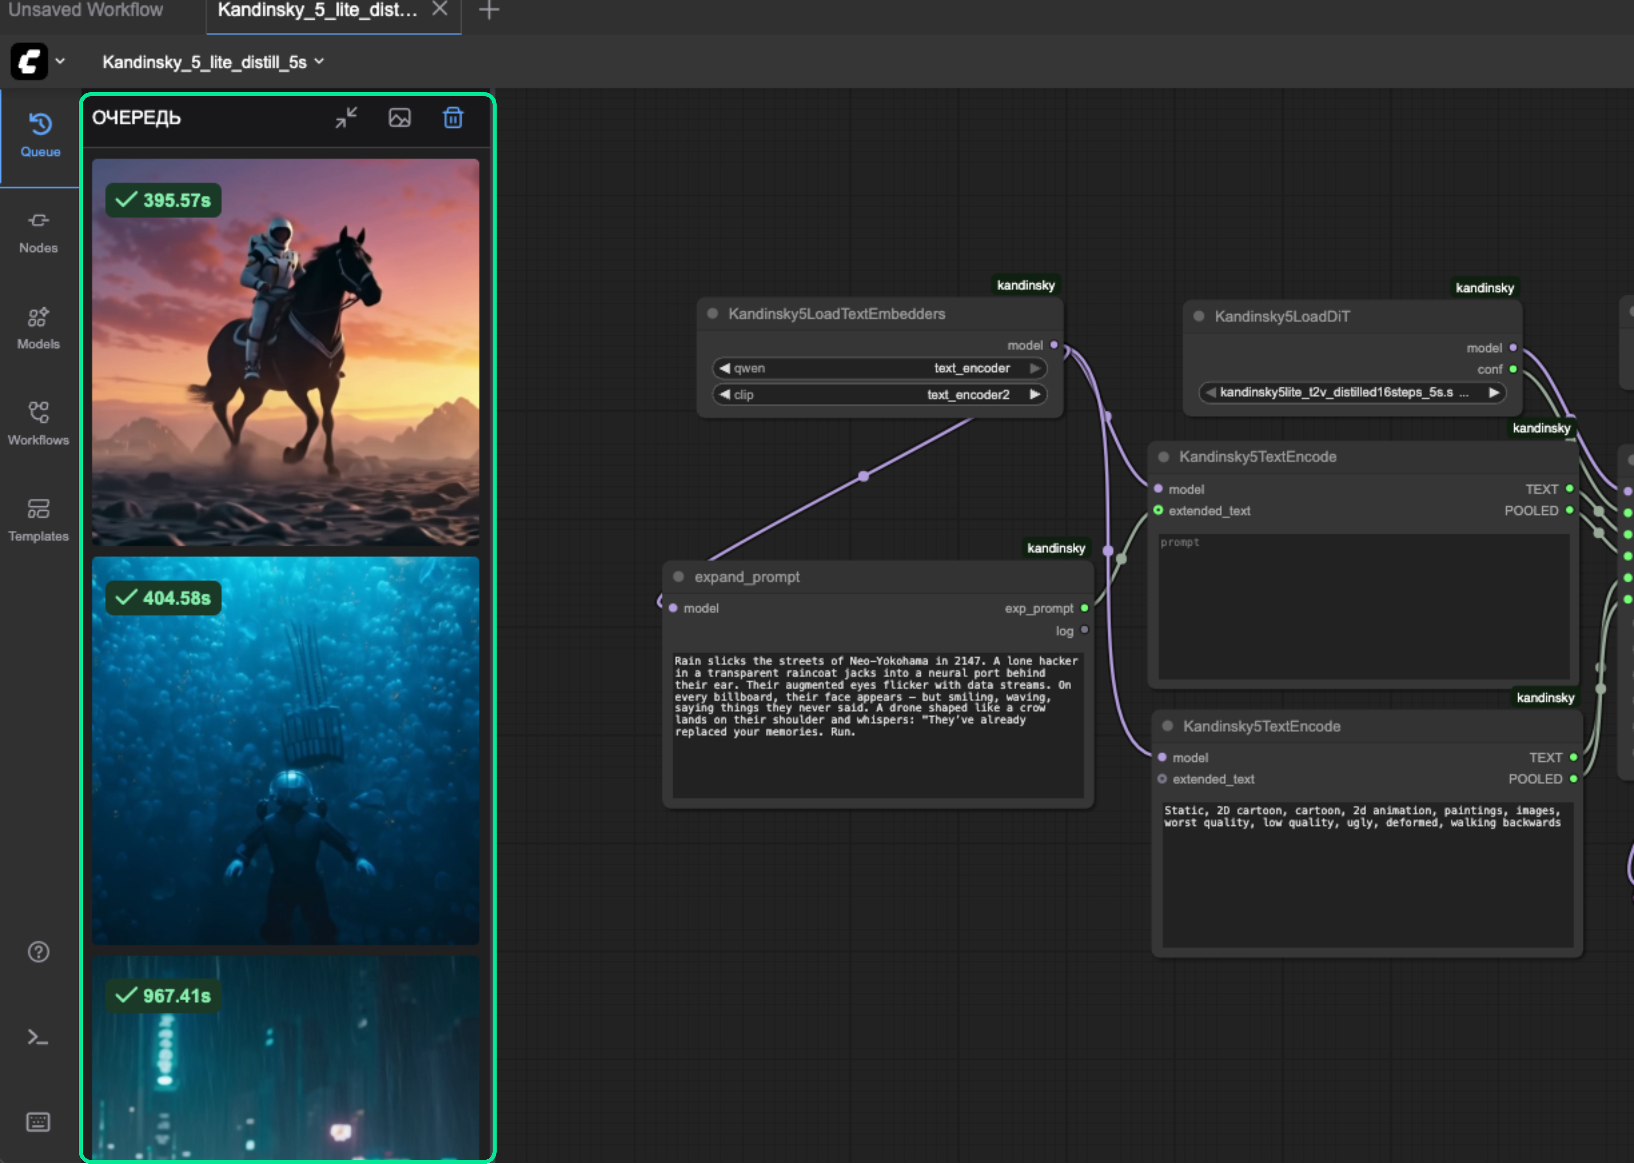Open the Templates browser
Screen dimensions: 1634x1164
click(39, 520)
